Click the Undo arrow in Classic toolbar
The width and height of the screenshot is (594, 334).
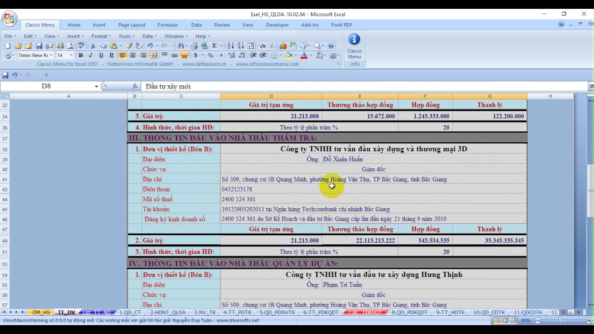[x=149, y=46]
